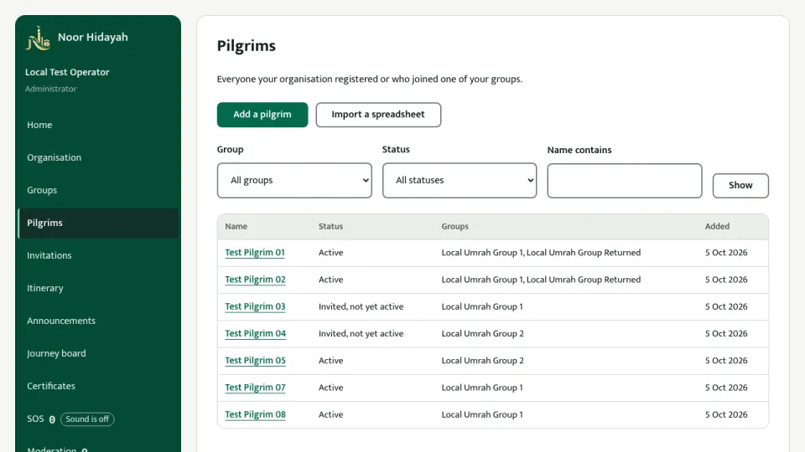The image size is (805, 452).
Task: Click the Active status of Test Pilgrim 08
Action: 330,414
